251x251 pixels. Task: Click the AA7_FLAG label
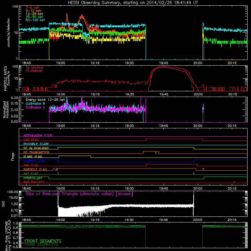coord(31,174)
